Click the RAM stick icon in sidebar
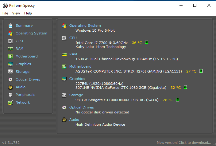 [10, 49]
